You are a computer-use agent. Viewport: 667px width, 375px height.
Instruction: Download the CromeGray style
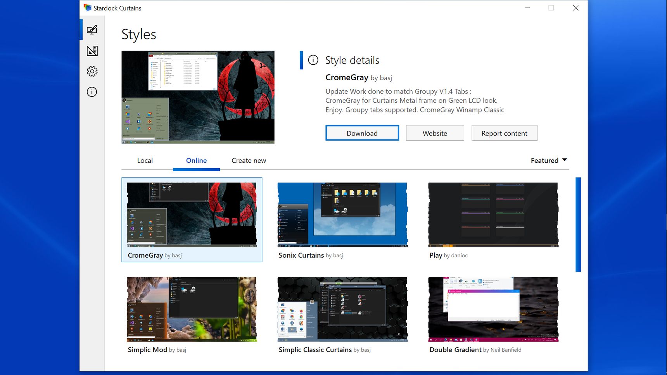(362, 133)
